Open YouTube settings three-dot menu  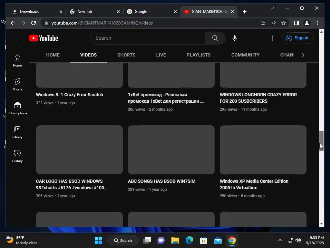273,38
